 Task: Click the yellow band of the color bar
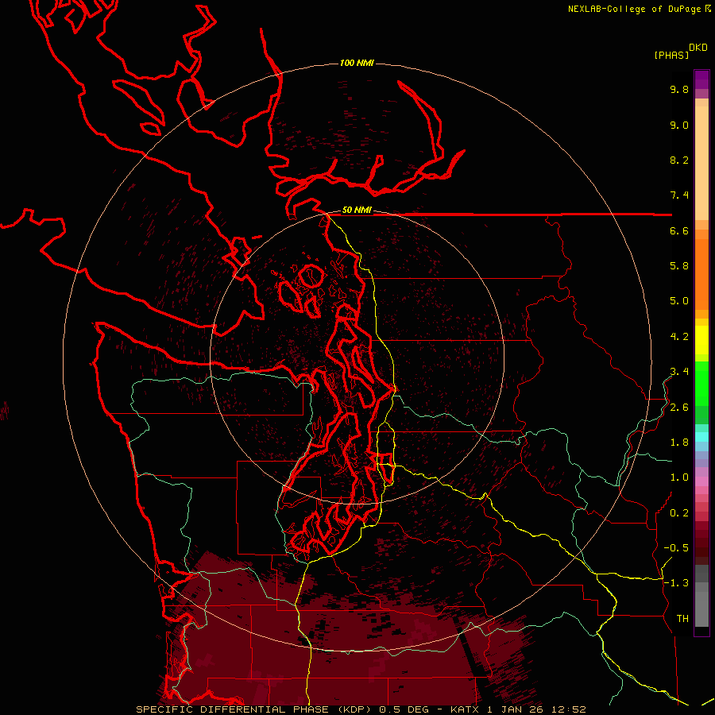point(701,340)
